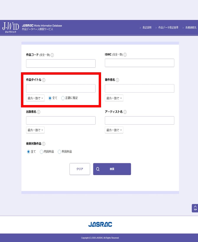Open info icon beside アーティスト名
This screenshot has width=198, height=242.
coord(125,112)
